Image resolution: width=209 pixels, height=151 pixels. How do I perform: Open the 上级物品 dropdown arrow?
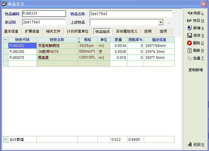(160, 22)
